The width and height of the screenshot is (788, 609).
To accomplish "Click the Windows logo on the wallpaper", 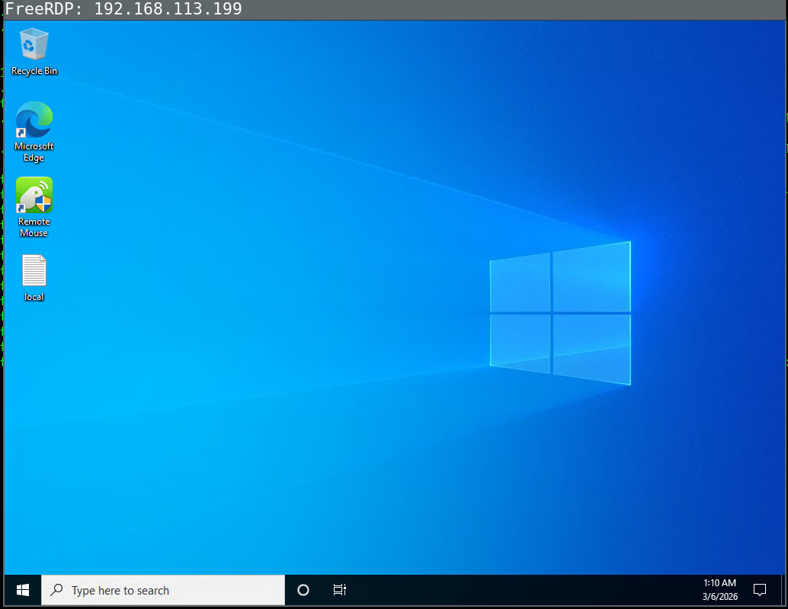I will click(560, 313).
